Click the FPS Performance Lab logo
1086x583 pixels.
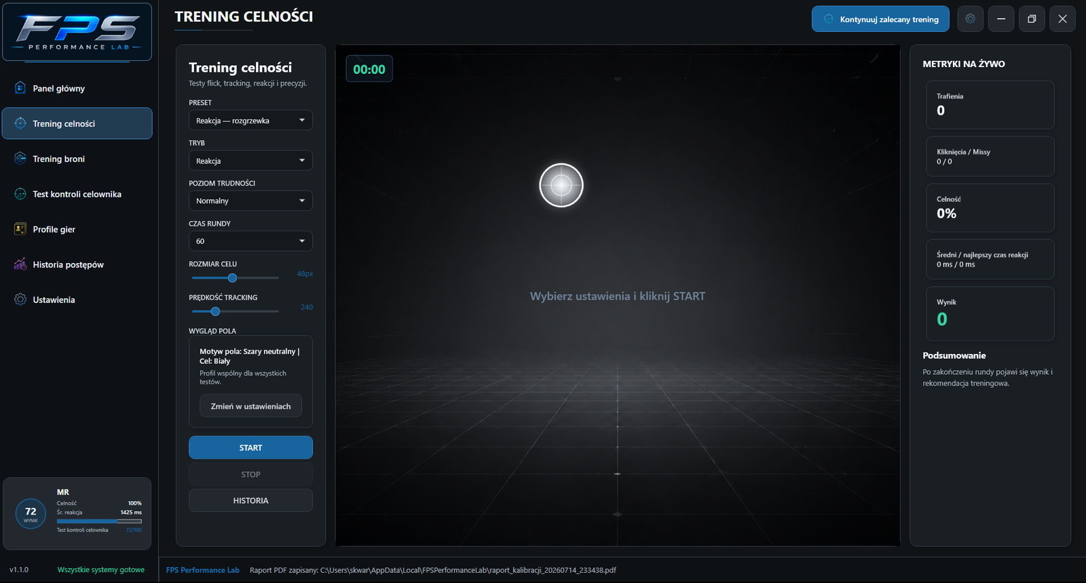pos(77,32)
